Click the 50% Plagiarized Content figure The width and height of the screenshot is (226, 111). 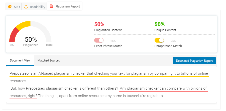tap(99, 24)
